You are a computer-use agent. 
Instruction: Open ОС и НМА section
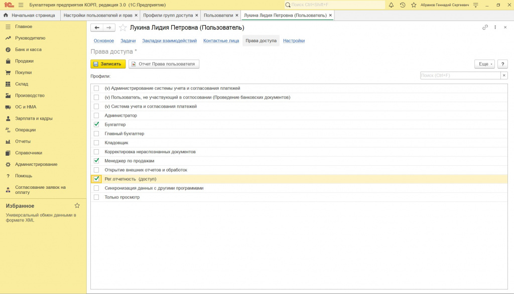pyautogui.click(x=26, y=107)
